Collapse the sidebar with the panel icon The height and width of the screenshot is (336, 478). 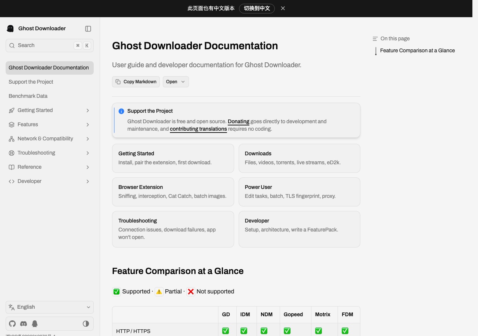click(88, 29)
